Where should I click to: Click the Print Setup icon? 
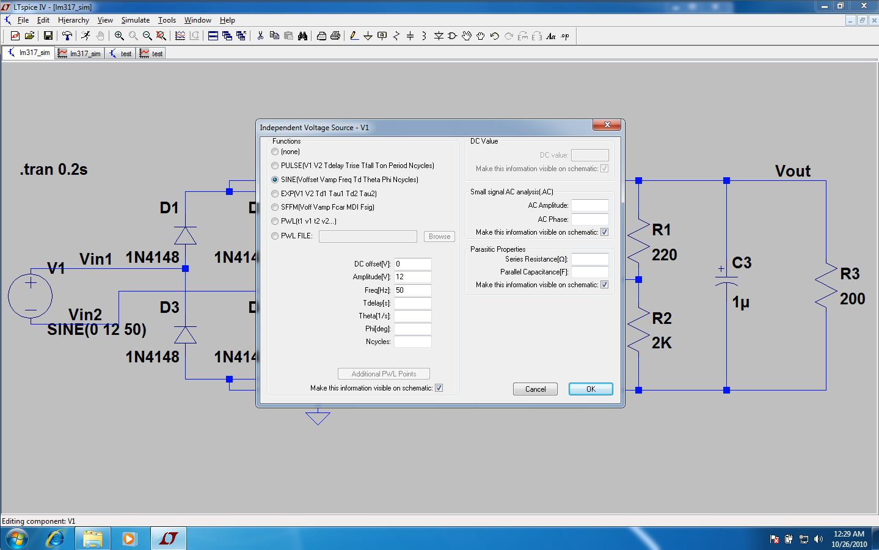pos(321,36)
